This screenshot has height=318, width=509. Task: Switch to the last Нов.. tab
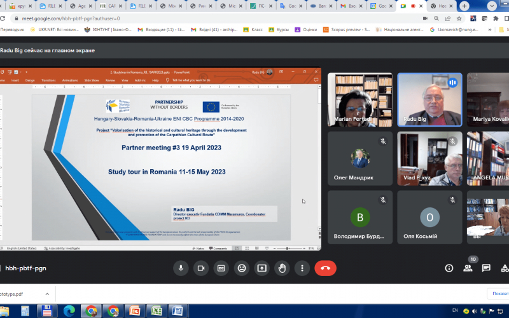[x=442, y=6]
